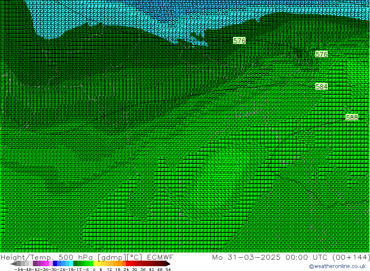Click the 00:00 UTC time text
Image resolution: width=370 pixels, height=271 pixels.
tap(306, 257)
